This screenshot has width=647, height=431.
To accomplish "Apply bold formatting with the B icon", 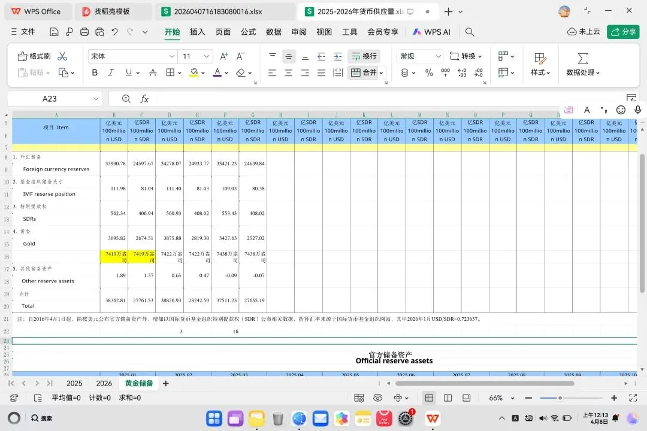I will (95, 72).
